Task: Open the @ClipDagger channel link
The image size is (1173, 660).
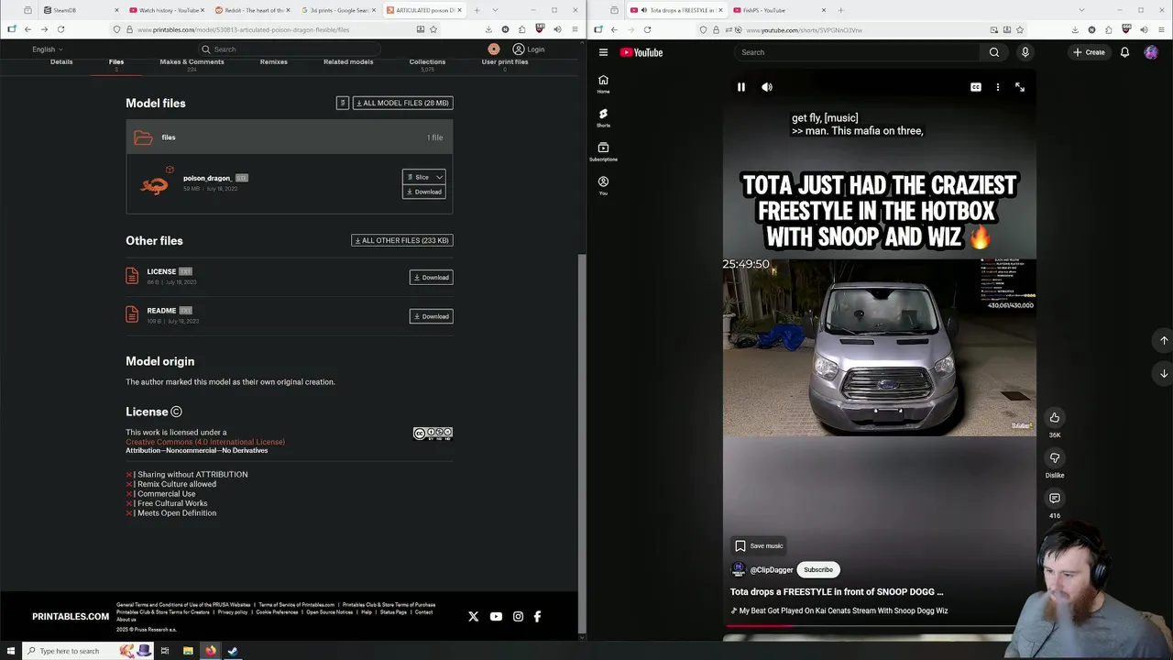Action: 772,570
